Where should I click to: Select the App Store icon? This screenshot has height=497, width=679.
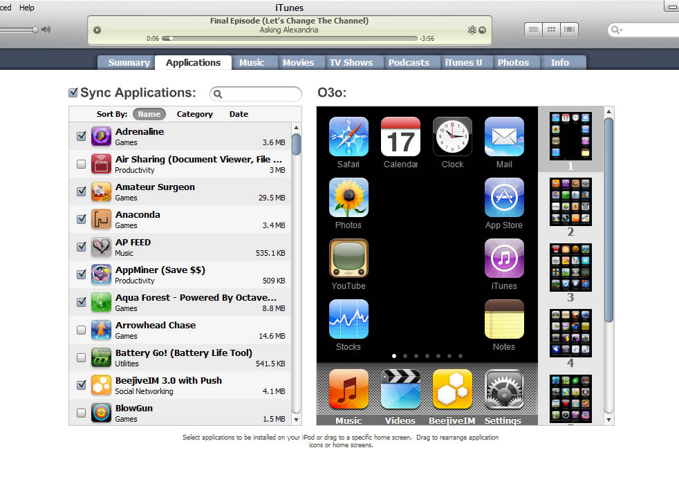tap(504, 197)
